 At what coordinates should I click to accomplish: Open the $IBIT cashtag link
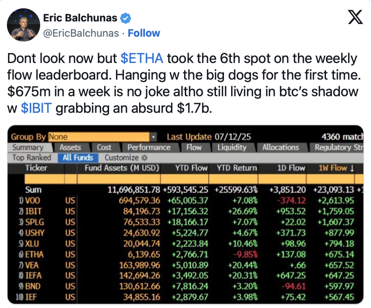36,108
